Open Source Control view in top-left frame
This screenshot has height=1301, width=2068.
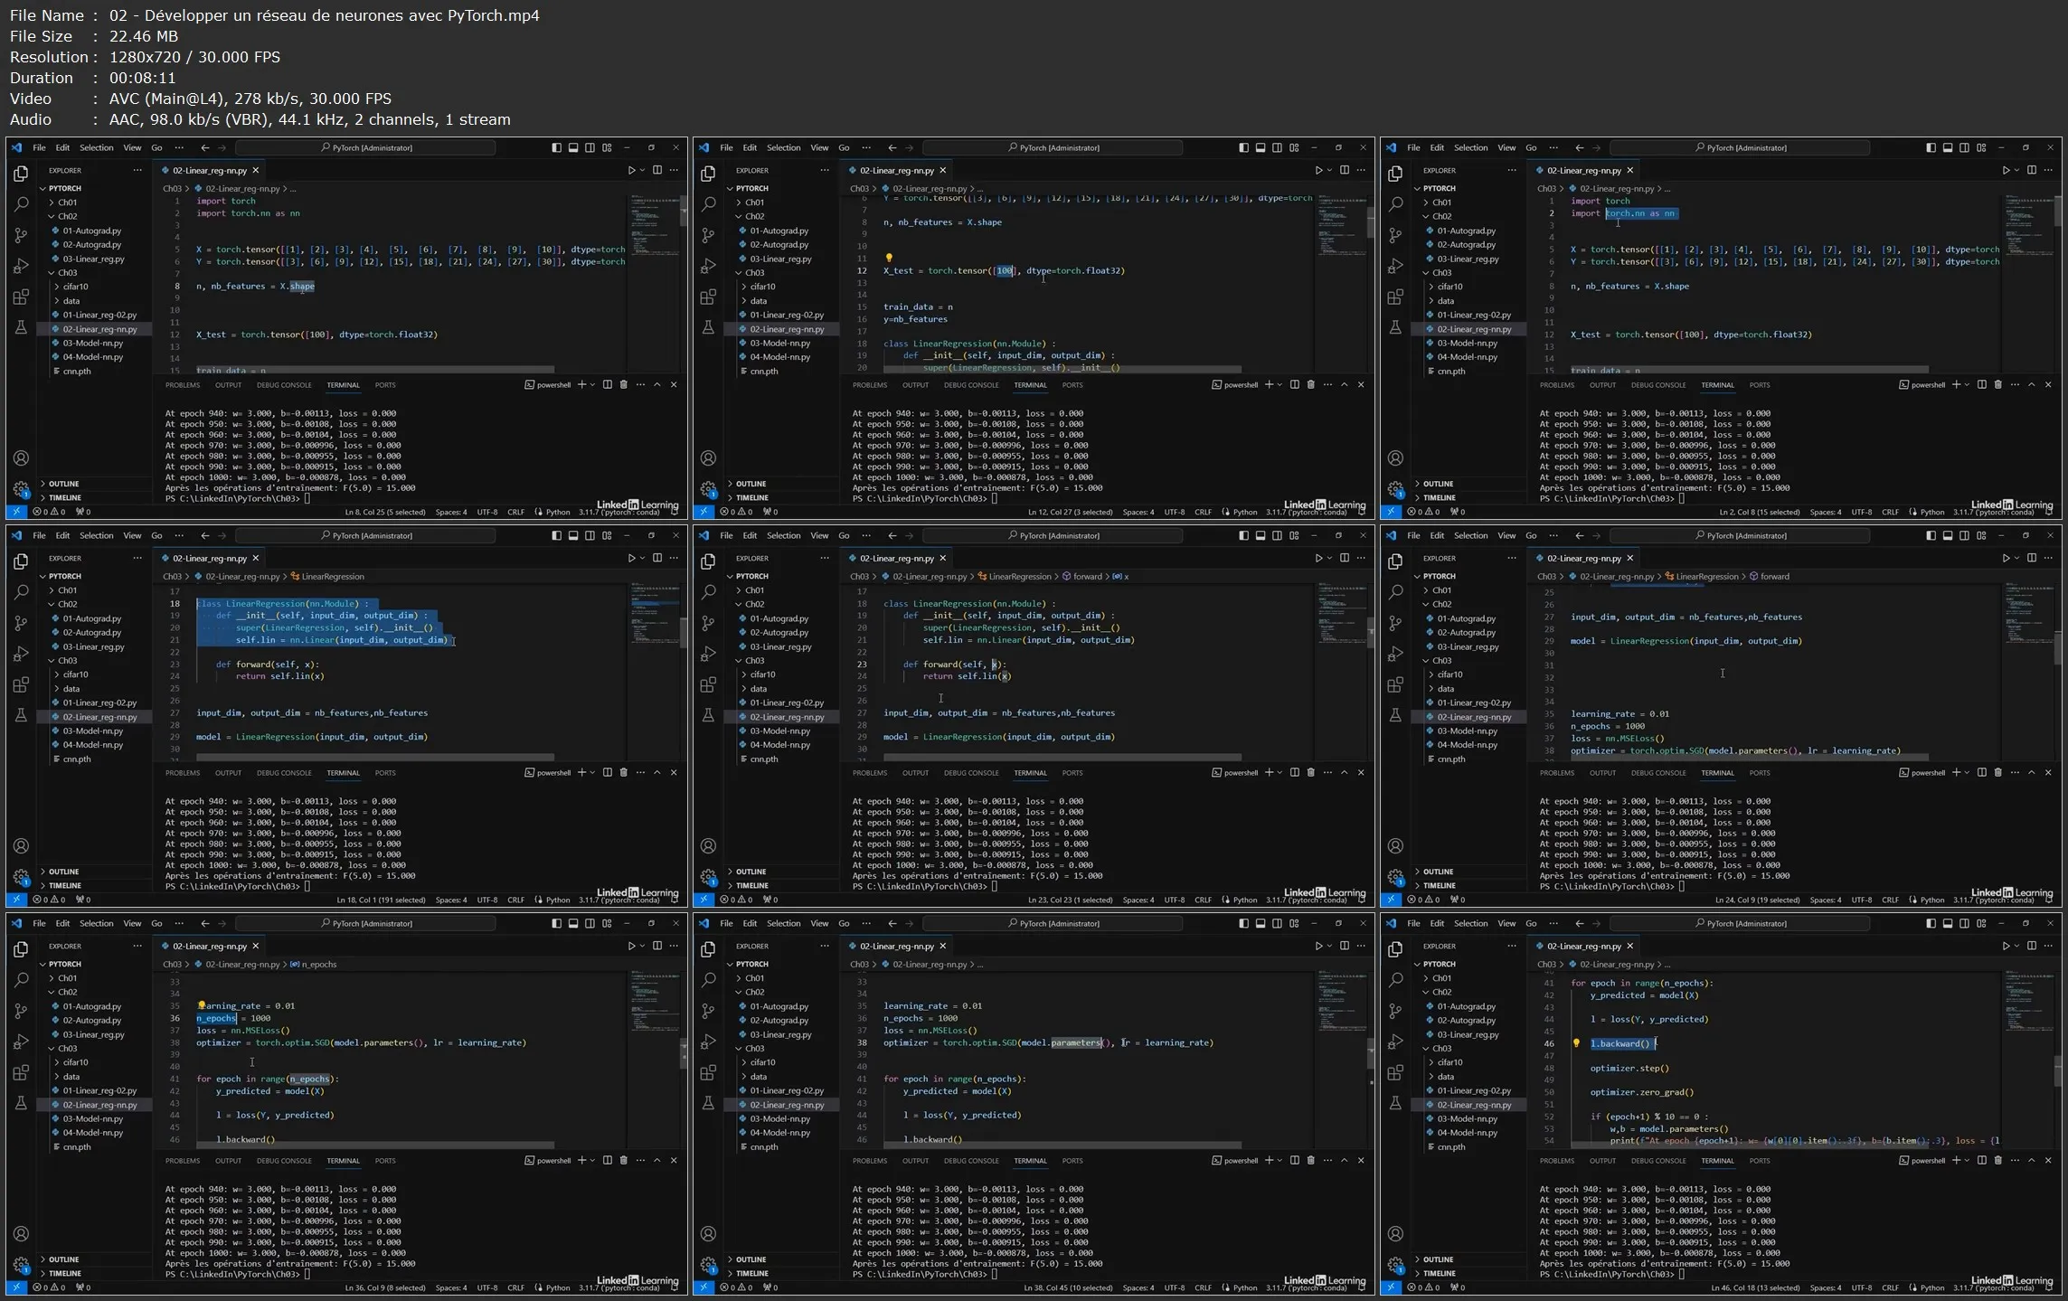click(x=21, y=235)
